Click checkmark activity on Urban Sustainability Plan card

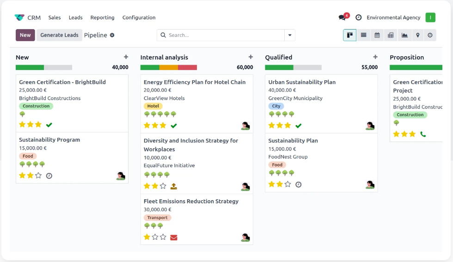click(x=299, y=125)
